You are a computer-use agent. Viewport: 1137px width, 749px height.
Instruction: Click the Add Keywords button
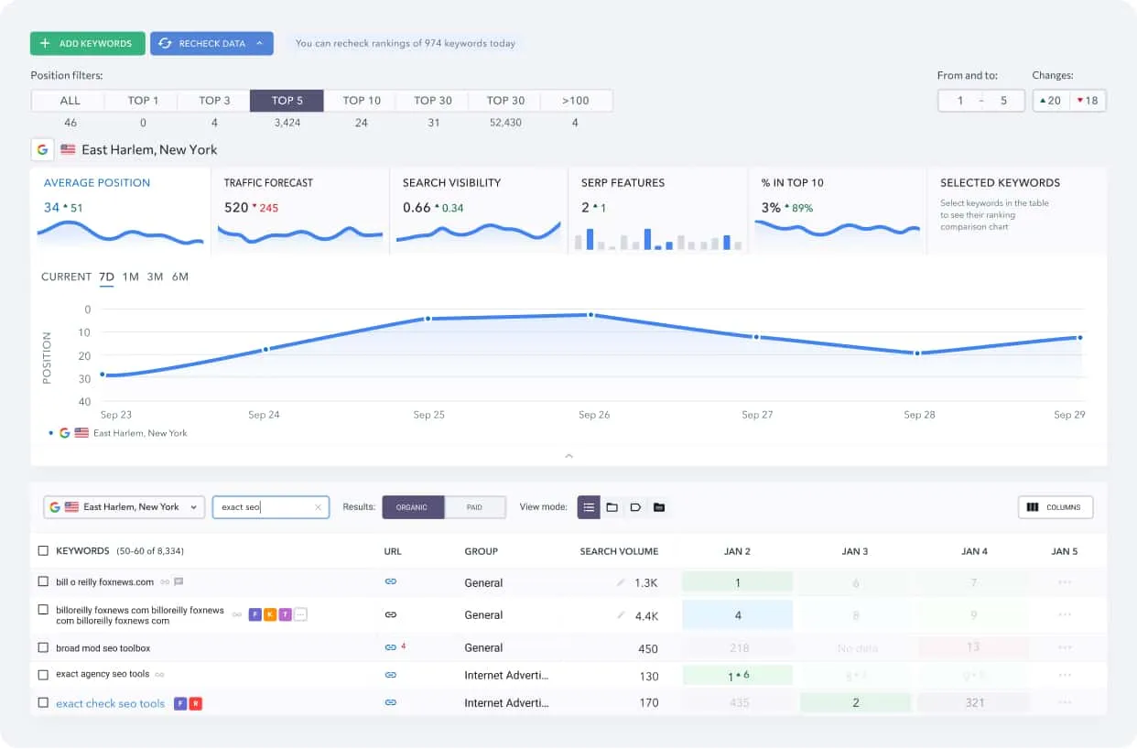tap(87, 43)
